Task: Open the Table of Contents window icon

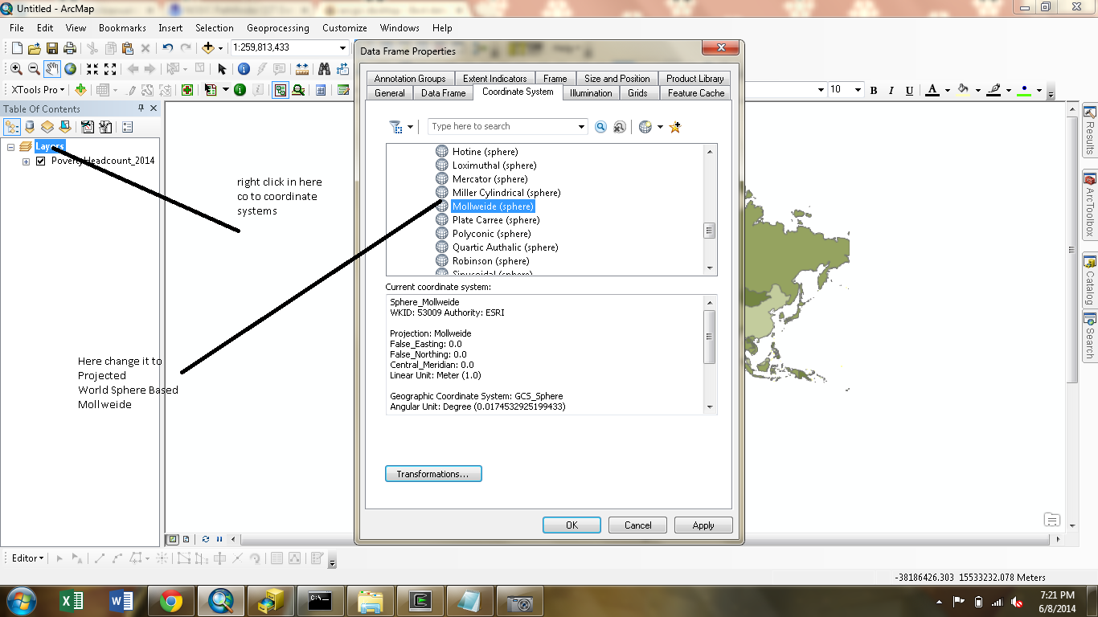Action: [x=281, y=90]
